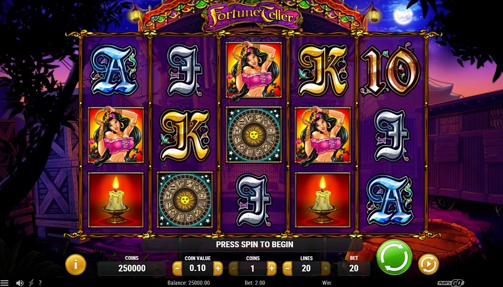The image size is (503, 287).
Task: Click the zodiac wheel symbol in middle reel
Action: [254, 135]
